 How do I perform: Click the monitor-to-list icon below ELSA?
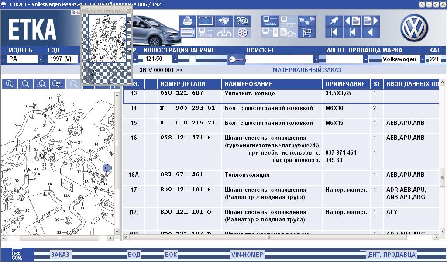[270, 32]
